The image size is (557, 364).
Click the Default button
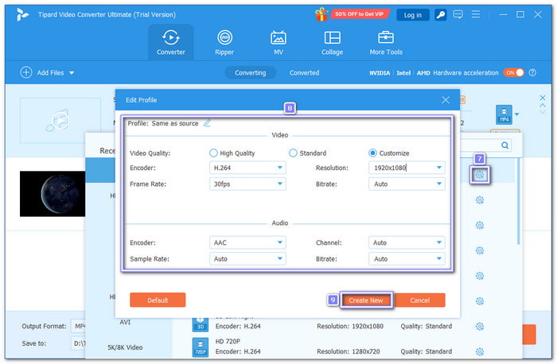coord(158,300)
